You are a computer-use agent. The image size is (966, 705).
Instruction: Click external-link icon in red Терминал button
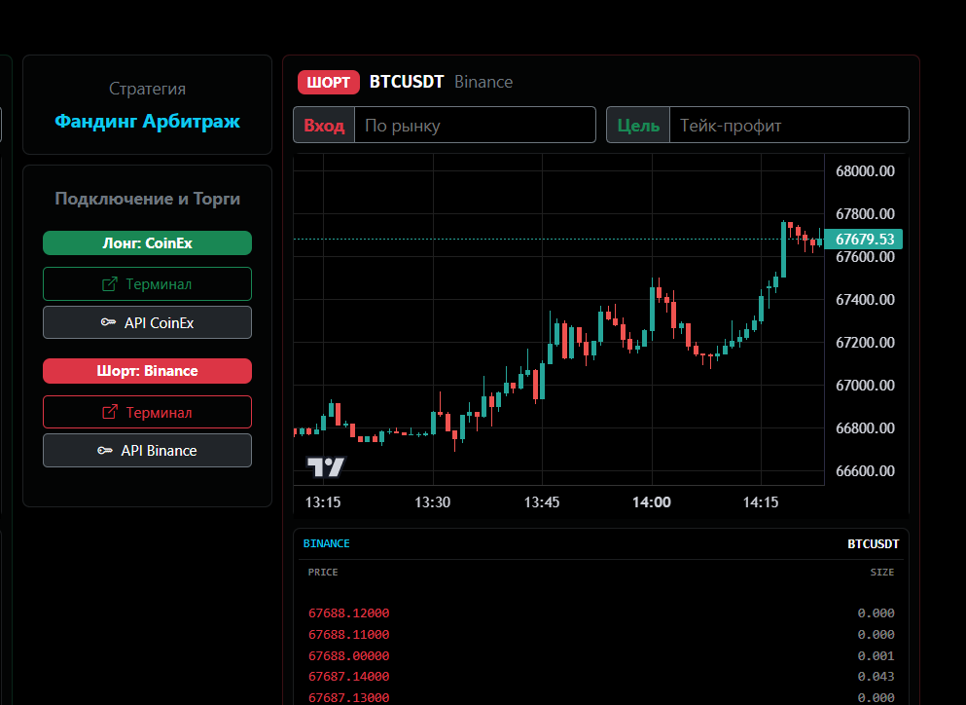click(x=110, y=412)
